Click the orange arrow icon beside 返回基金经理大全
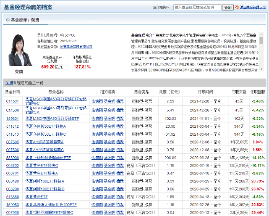The image size is (269, 216). tap(237, 7)
